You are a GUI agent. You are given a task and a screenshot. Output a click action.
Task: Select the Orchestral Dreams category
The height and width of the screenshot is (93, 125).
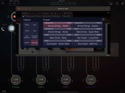coord(35,37)
